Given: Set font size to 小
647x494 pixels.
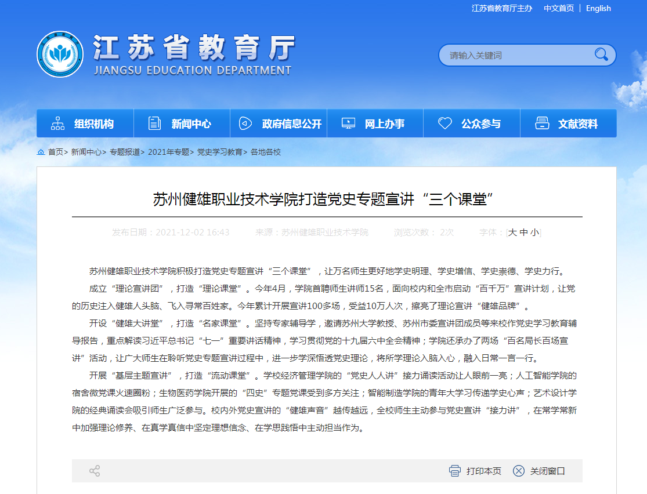Looking at the screenshot, I should pyautogui.click(x=535, y=233).
